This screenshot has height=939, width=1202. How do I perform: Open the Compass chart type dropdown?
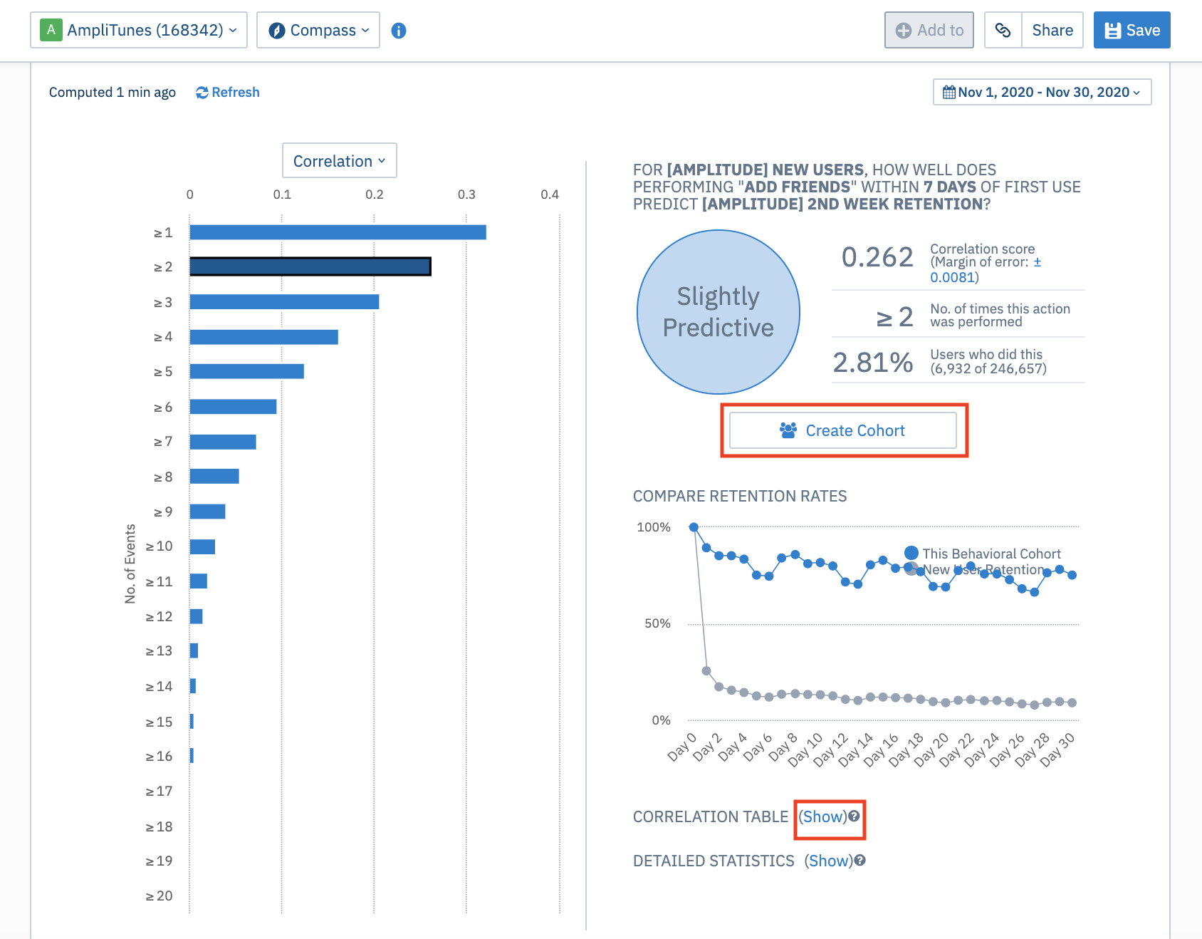(318, 30)
